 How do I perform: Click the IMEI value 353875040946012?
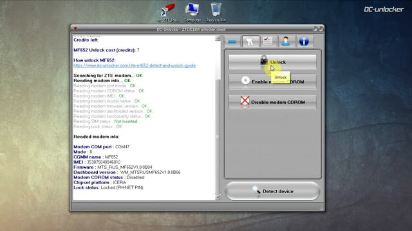pos(104,162)
